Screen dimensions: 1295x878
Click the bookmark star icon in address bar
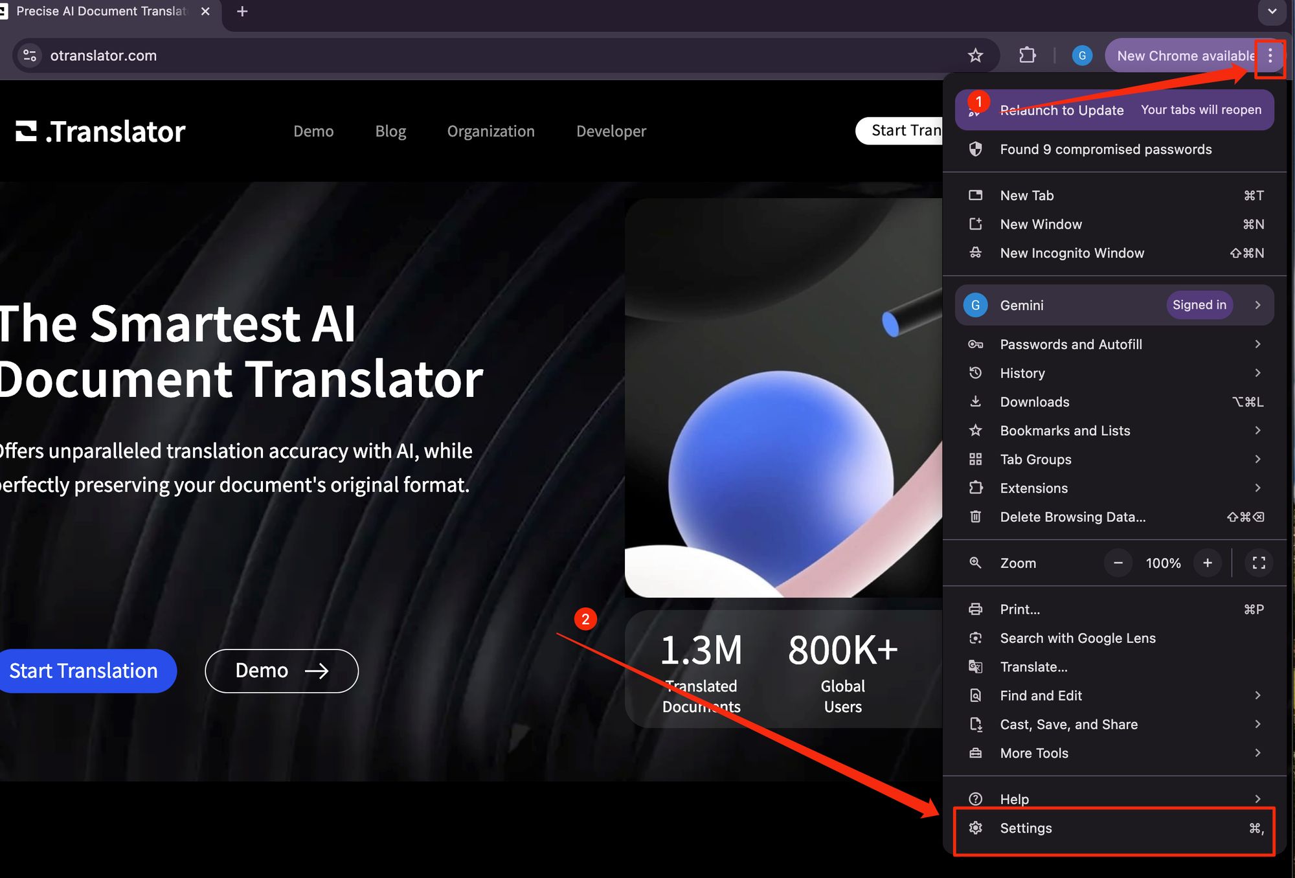975,56
